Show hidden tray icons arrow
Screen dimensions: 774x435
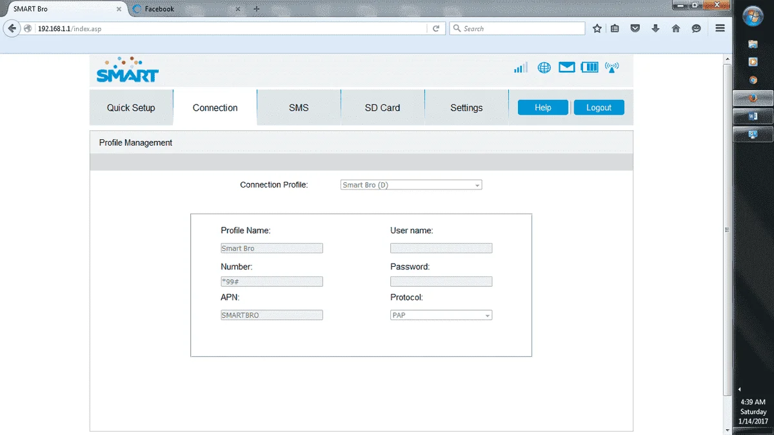coord(740,389)
